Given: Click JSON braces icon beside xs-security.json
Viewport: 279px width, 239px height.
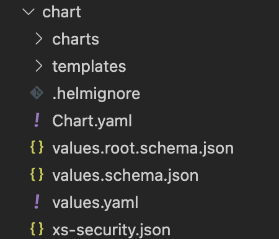Looking at the screenshot, I should 37,229.
